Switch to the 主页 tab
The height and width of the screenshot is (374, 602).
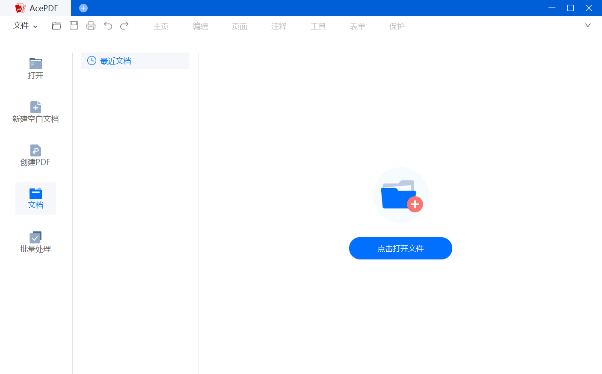161,27
